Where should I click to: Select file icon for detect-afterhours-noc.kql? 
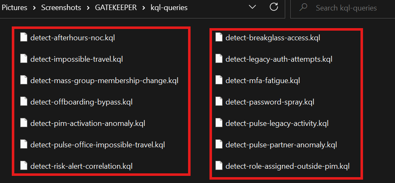[x=24, y=37]
